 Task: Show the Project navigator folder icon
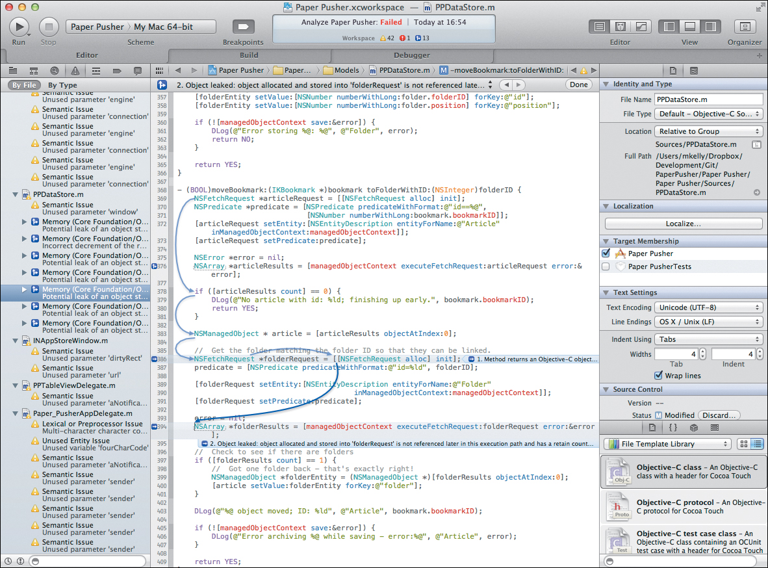[13, 71]
